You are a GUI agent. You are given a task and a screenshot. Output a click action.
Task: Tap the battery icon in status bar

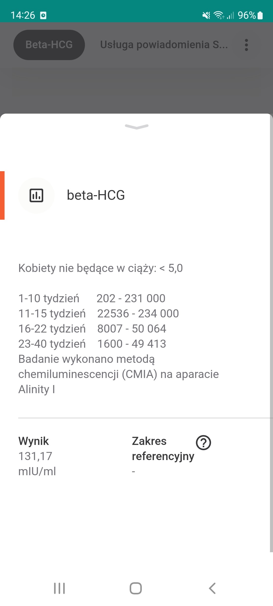260,15
